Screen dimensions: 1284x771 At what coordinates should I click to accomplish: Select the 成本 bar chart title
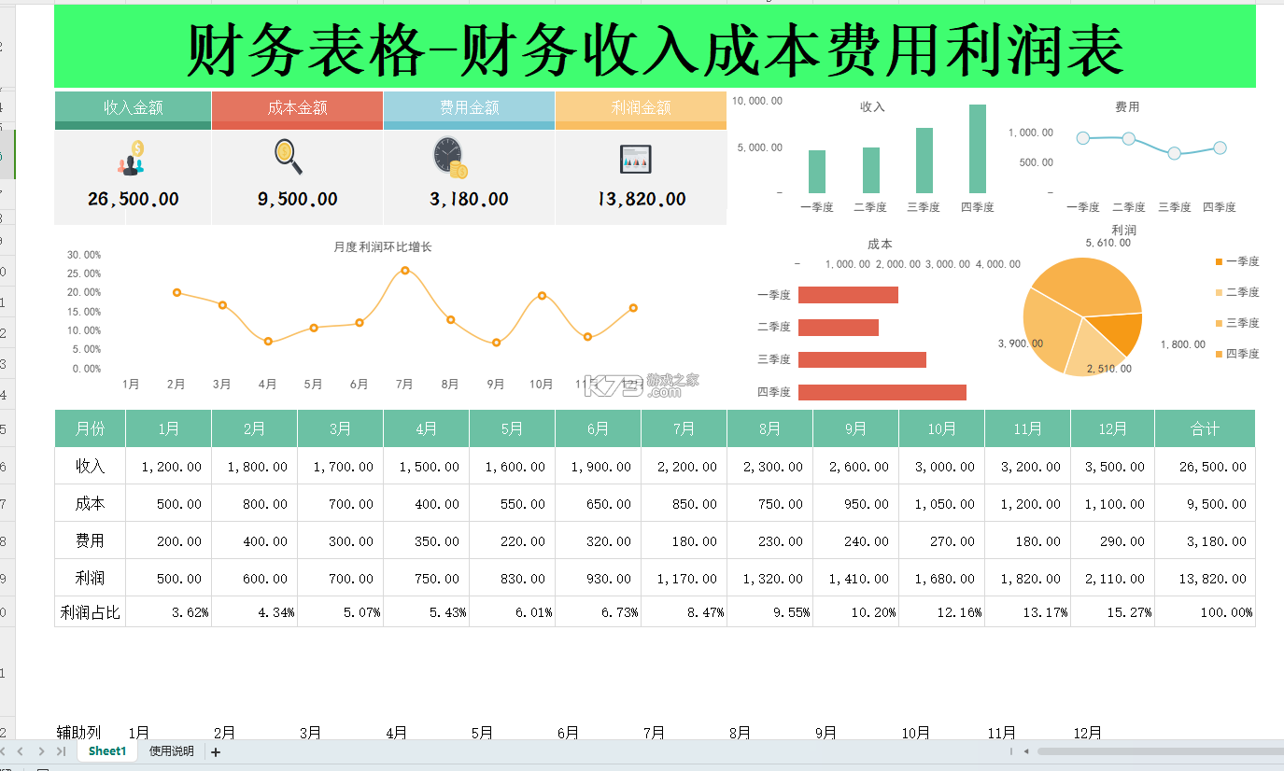pos(880,245)
